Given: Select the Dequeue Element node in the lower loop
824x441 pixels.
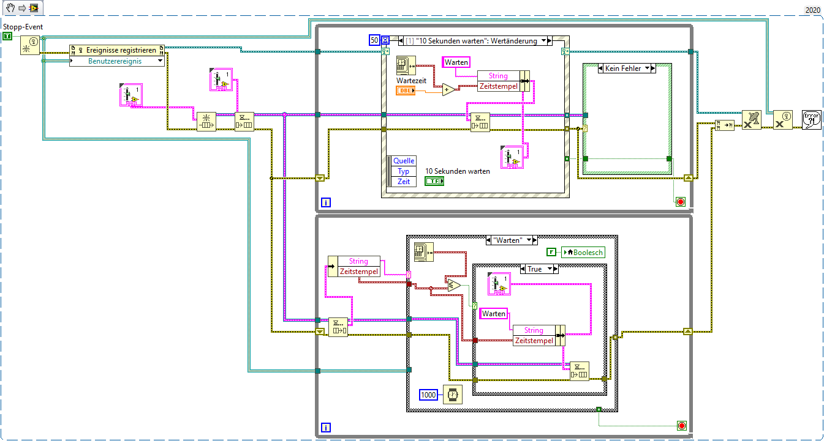Looking at the screenshot, I should click(338, 327).
